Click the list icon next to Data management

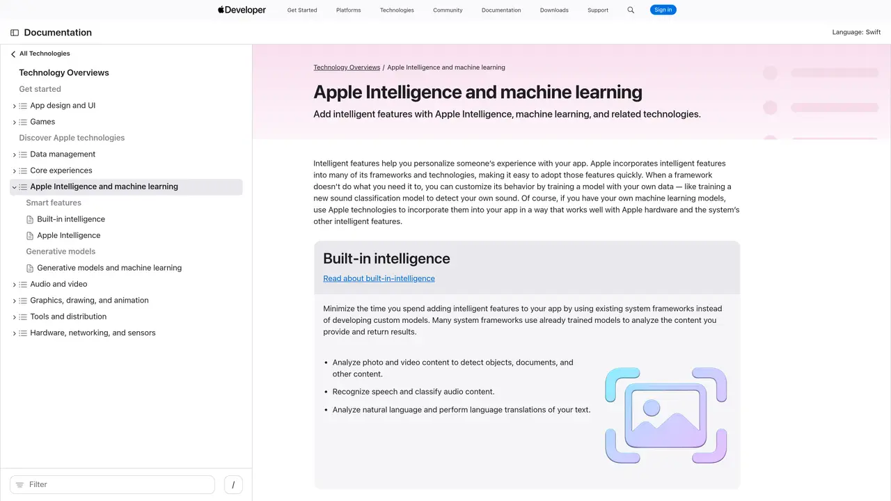[23, 154]
